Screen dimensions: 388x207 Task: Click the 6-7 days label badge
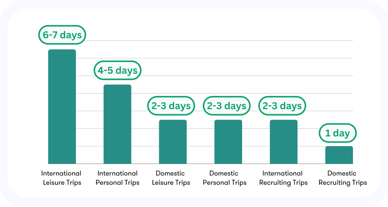point(62,35)
